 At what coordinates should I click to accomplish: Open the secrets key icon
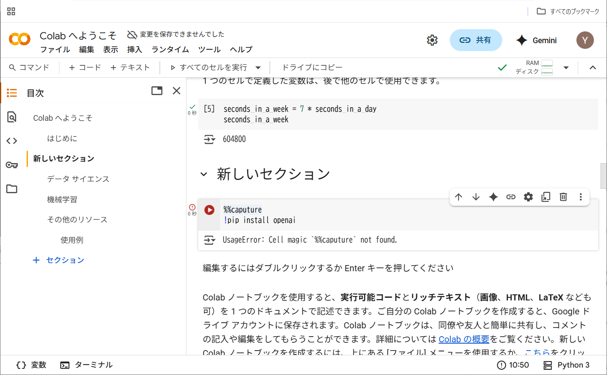pyautogui.click(x=12, y=165)
